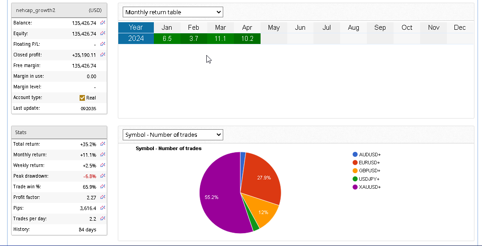This screenshot has width=482, height=246.
Task: Toggle the Real account type checkbox
Action: [82, 98]
